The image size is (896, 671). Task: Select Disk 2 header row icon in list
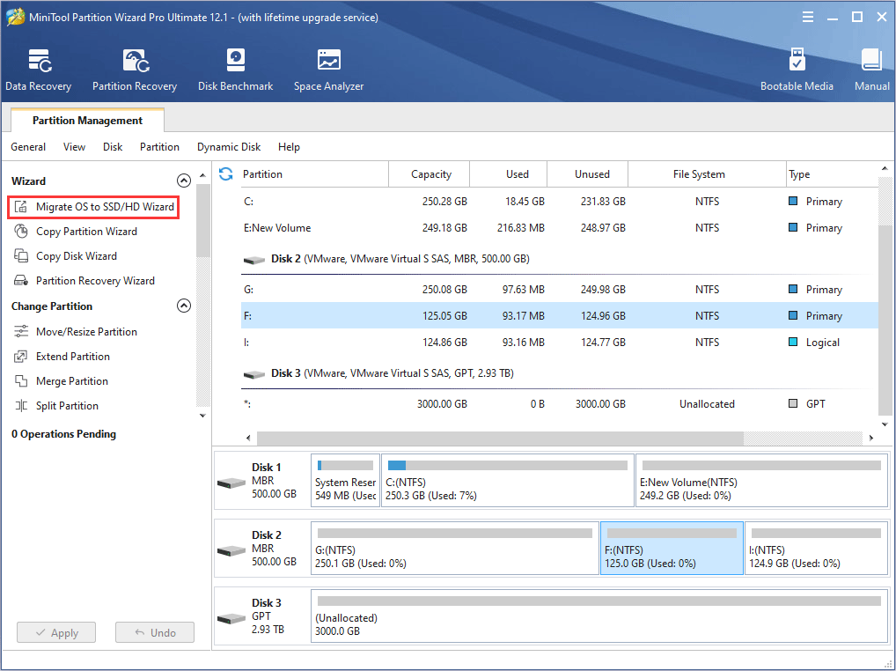pyautogui.click(x=253, y=260)
